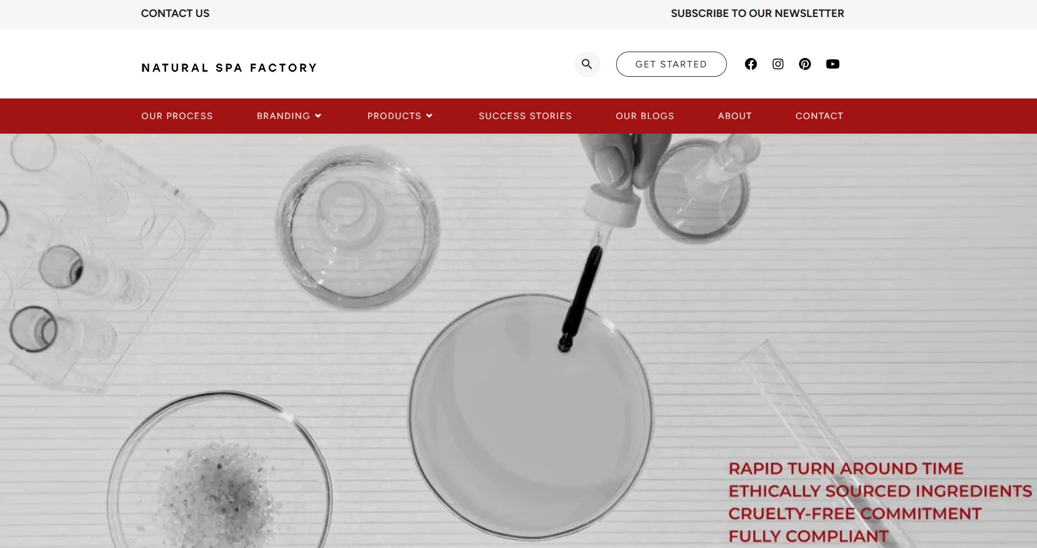Open the Our Blogs menu item

click(x=645, y=116)
